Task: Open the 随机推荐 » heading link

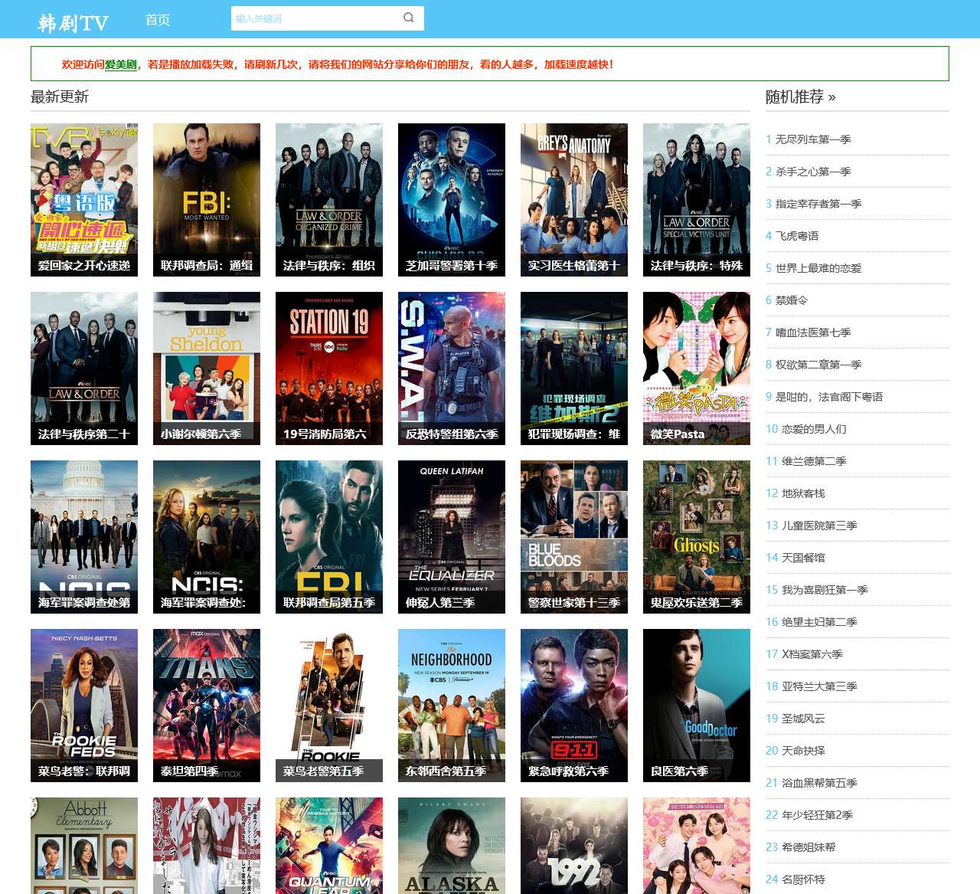Action: coord(801,97)
